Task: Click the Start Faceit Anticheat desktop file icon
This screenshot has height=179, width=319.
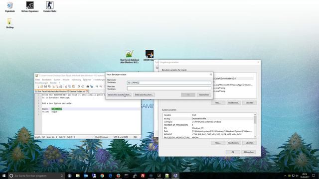Action: click(130, 57)
